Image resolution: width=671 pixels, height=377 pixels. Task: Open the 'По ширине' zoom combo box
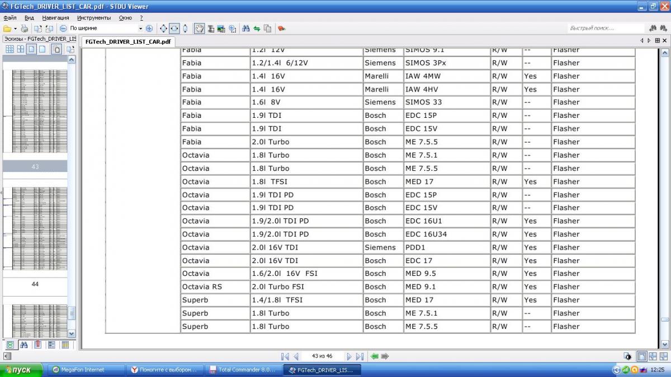click(x=106, y=28)
